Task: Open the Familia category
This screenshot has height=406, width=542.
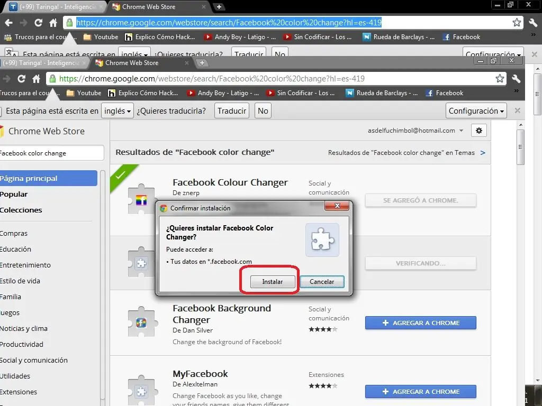Action: tap(11, 297)
